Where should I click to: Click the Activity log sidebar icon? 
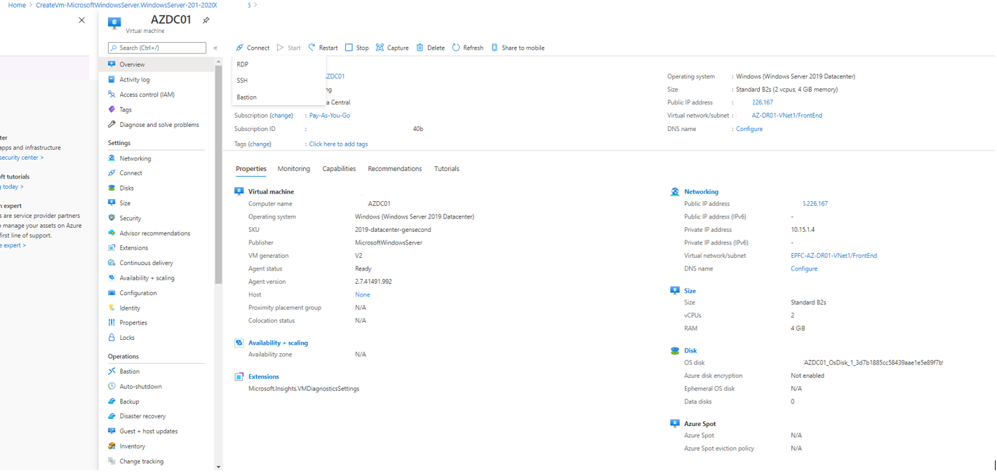(112, 79)
